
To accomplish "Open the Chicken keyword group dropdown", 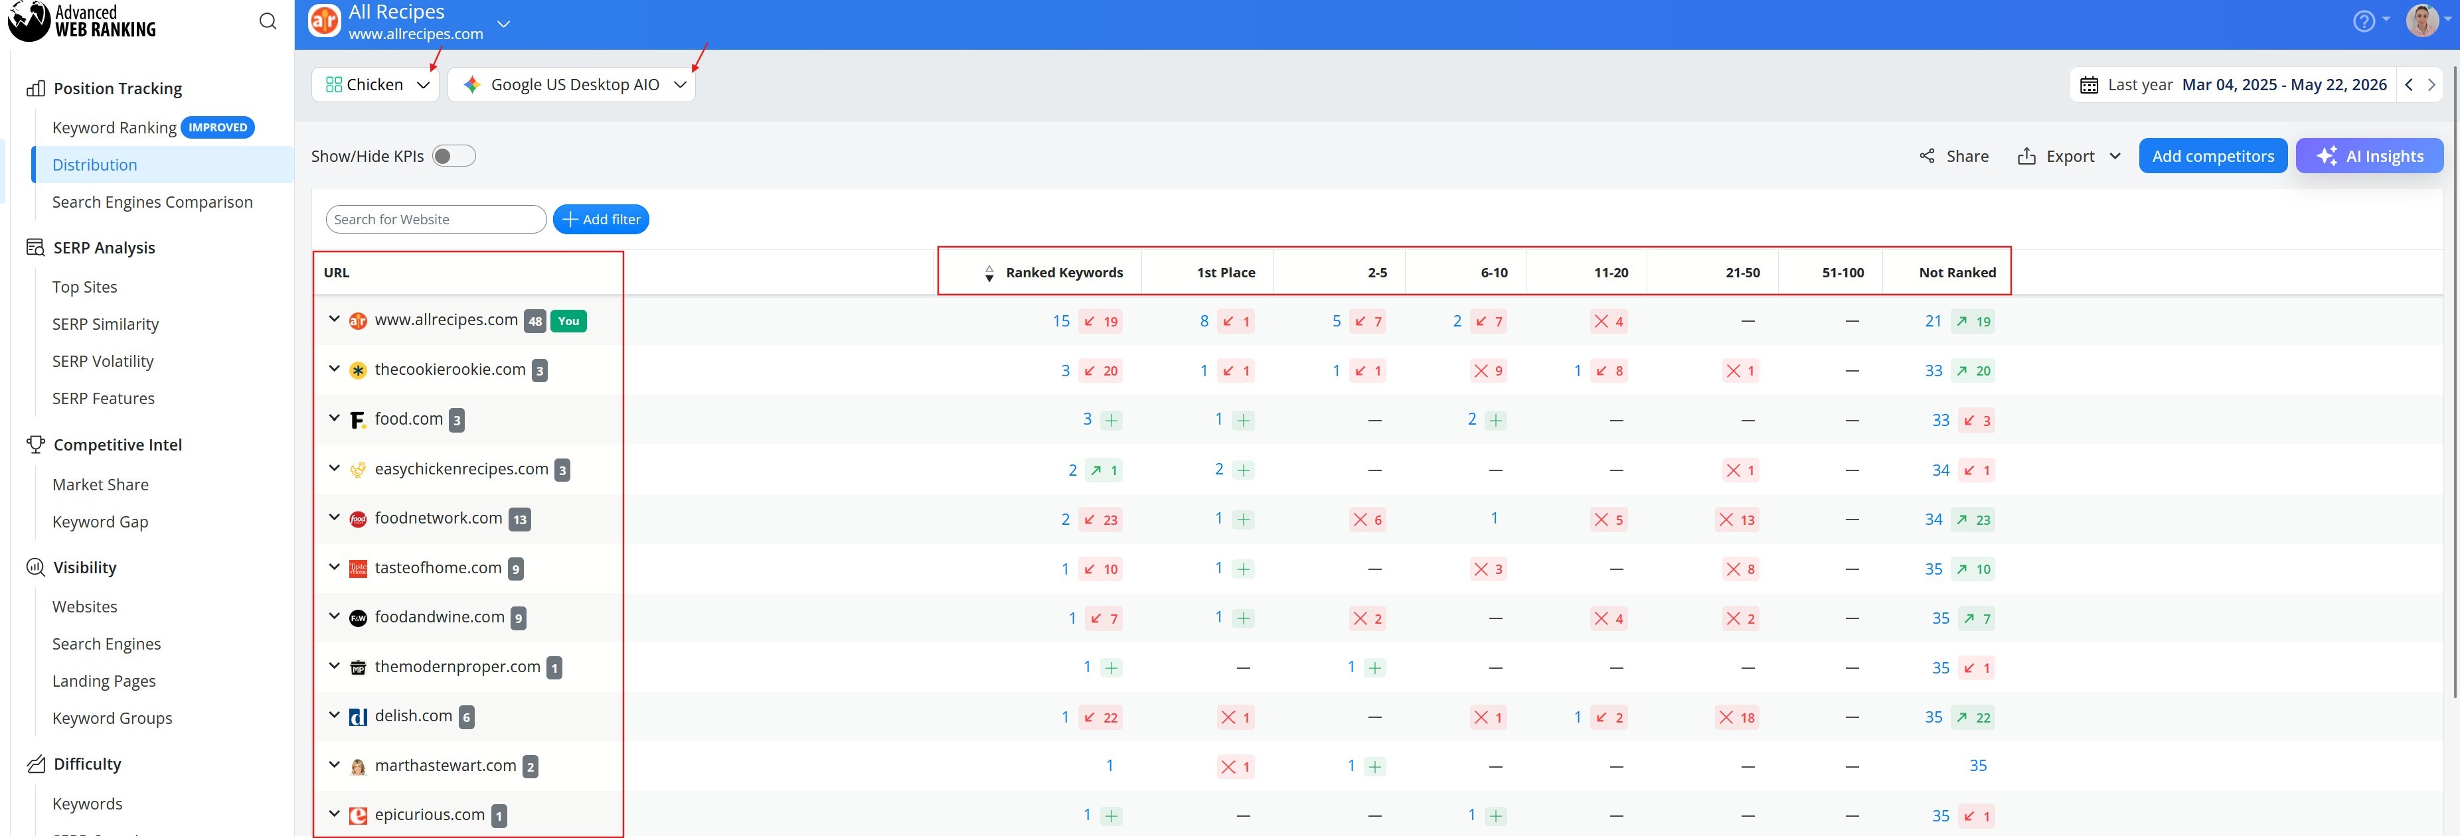I will click(x=375, y=85).
